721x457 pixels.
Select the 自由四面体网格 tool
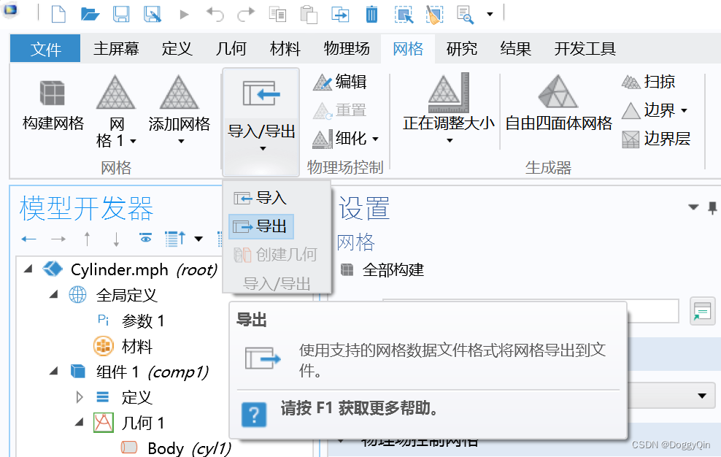pos(557,102)
